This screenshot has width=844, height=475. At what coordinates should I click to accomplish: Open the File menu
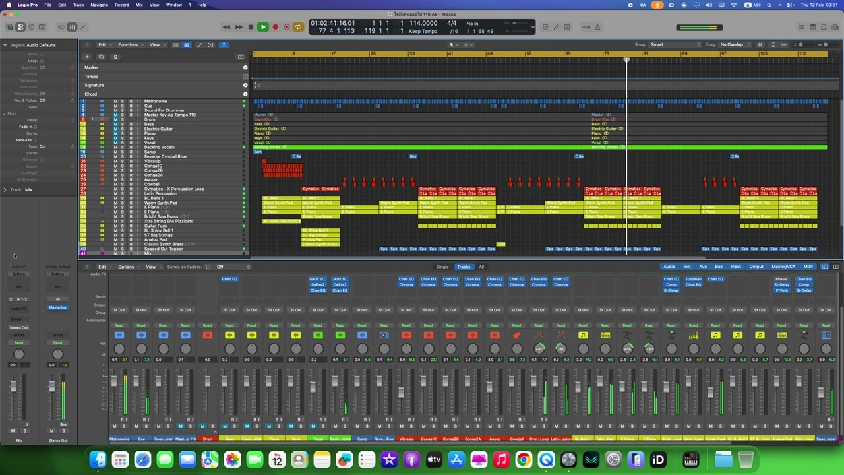coord(48,5)
